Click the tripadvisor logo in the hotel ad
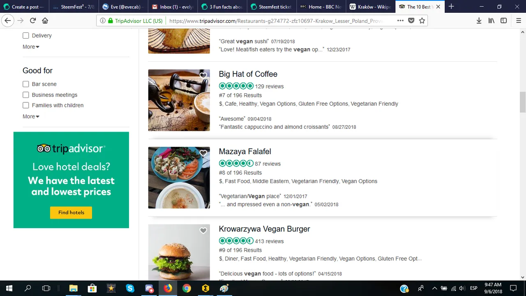The width and height of the screenshot is (526, 296). (x=71, y=148)
